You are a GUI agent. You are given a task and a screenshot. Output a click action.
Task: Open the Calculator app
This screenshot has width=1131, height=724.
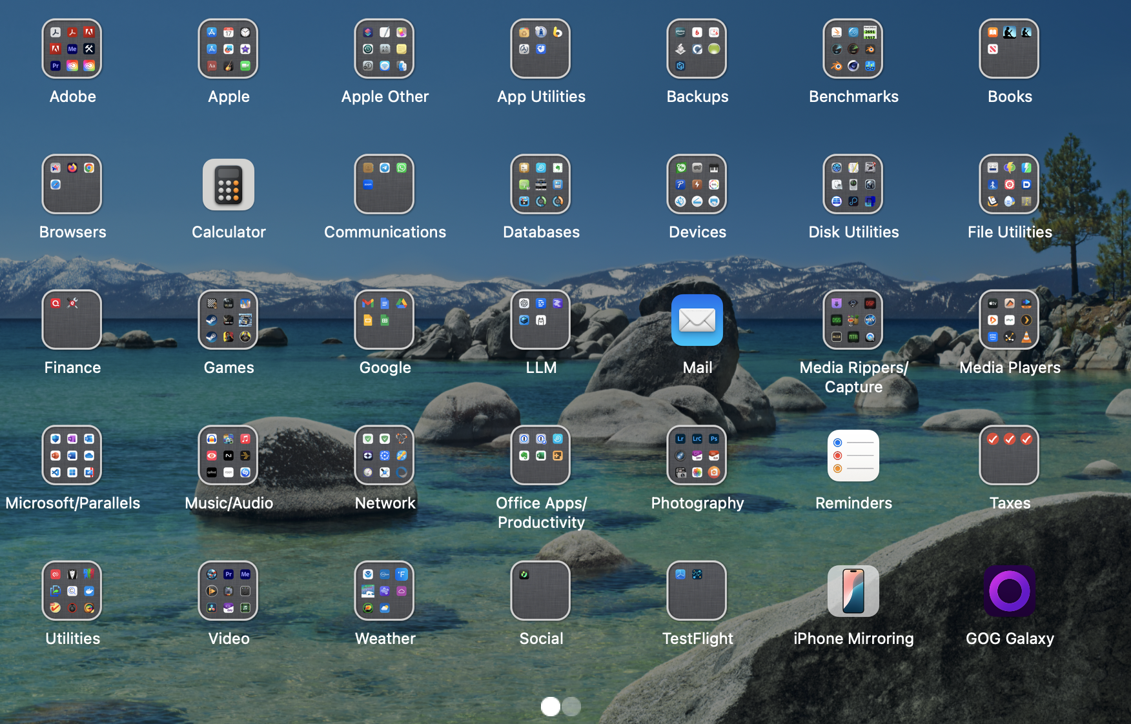point(229,185)
